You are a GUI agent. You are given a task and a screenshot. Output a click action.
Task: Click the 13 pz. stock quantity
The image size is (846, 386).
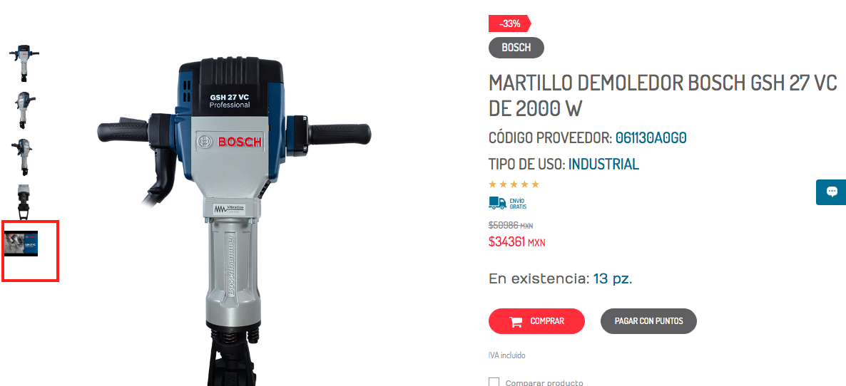pyautogui.click(x=612, y=279)
